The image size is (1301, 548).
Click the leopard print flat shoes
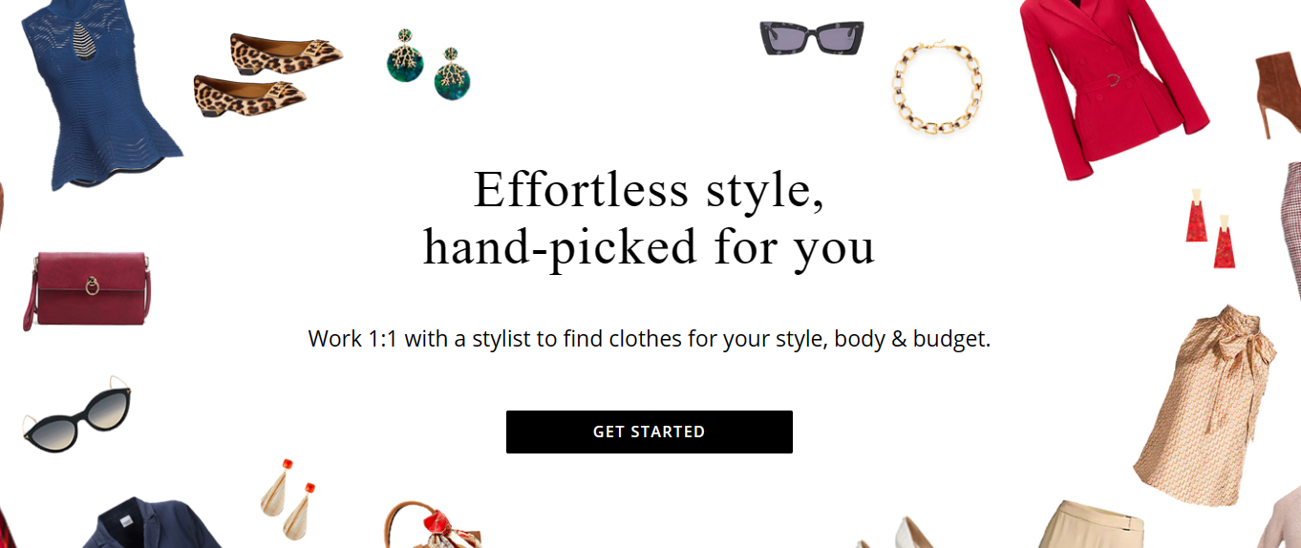[x=267, y=74]
